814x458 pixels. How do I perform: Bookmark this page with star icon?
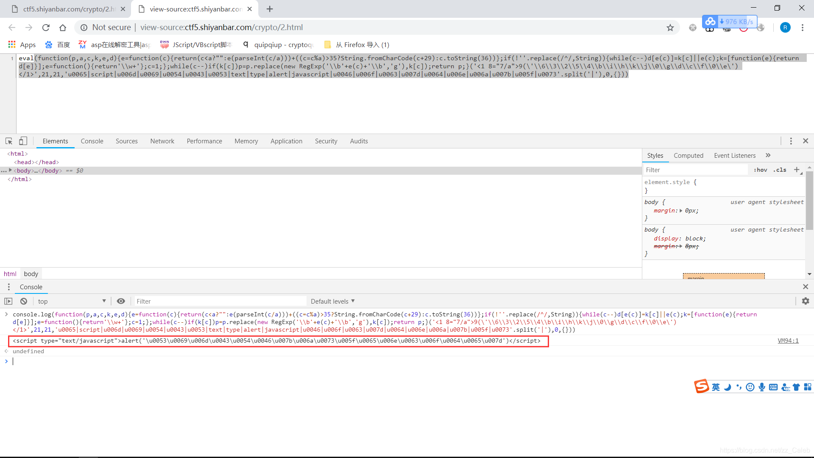tap(670, 28)
